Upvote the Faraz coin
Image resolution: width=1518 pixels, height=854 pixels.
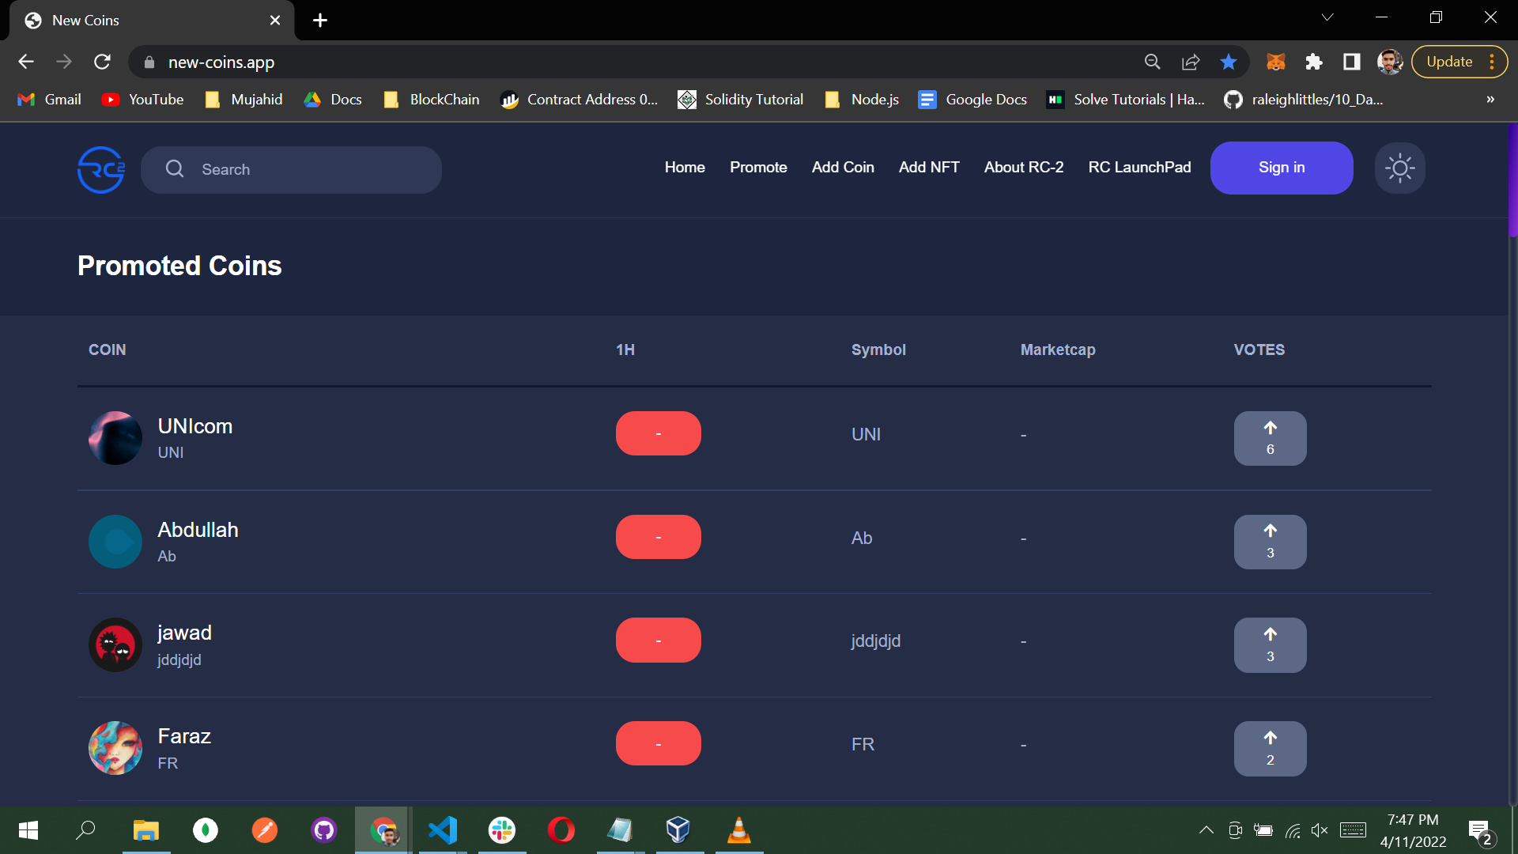click(x=1270, y=748)
